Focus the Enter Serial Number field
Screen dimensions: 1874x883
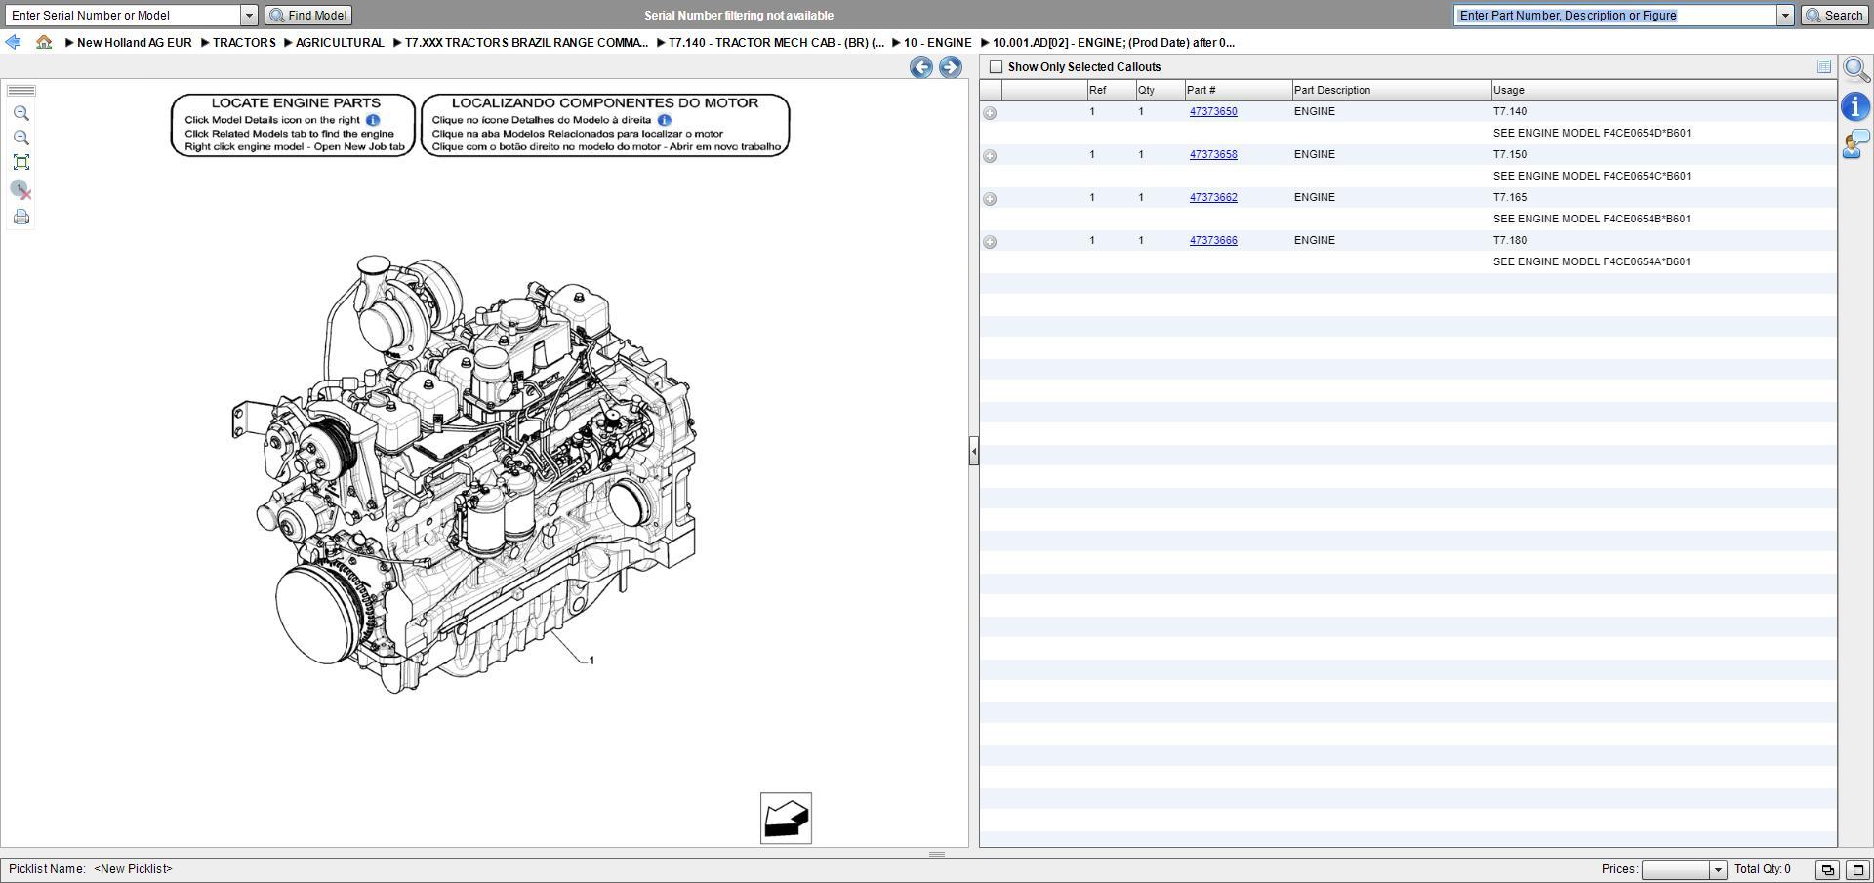(x=123, y=16)
